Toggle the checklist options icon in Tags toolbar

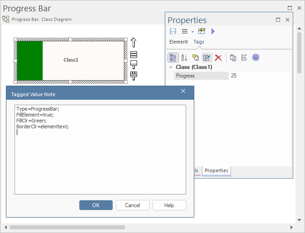tap(244, 58)
